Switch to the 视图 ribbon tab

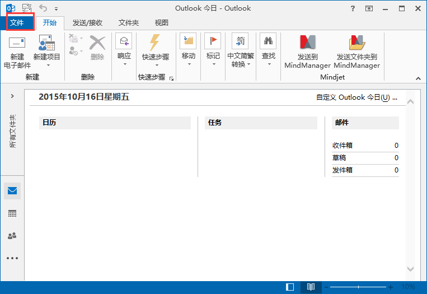[162, 22]
